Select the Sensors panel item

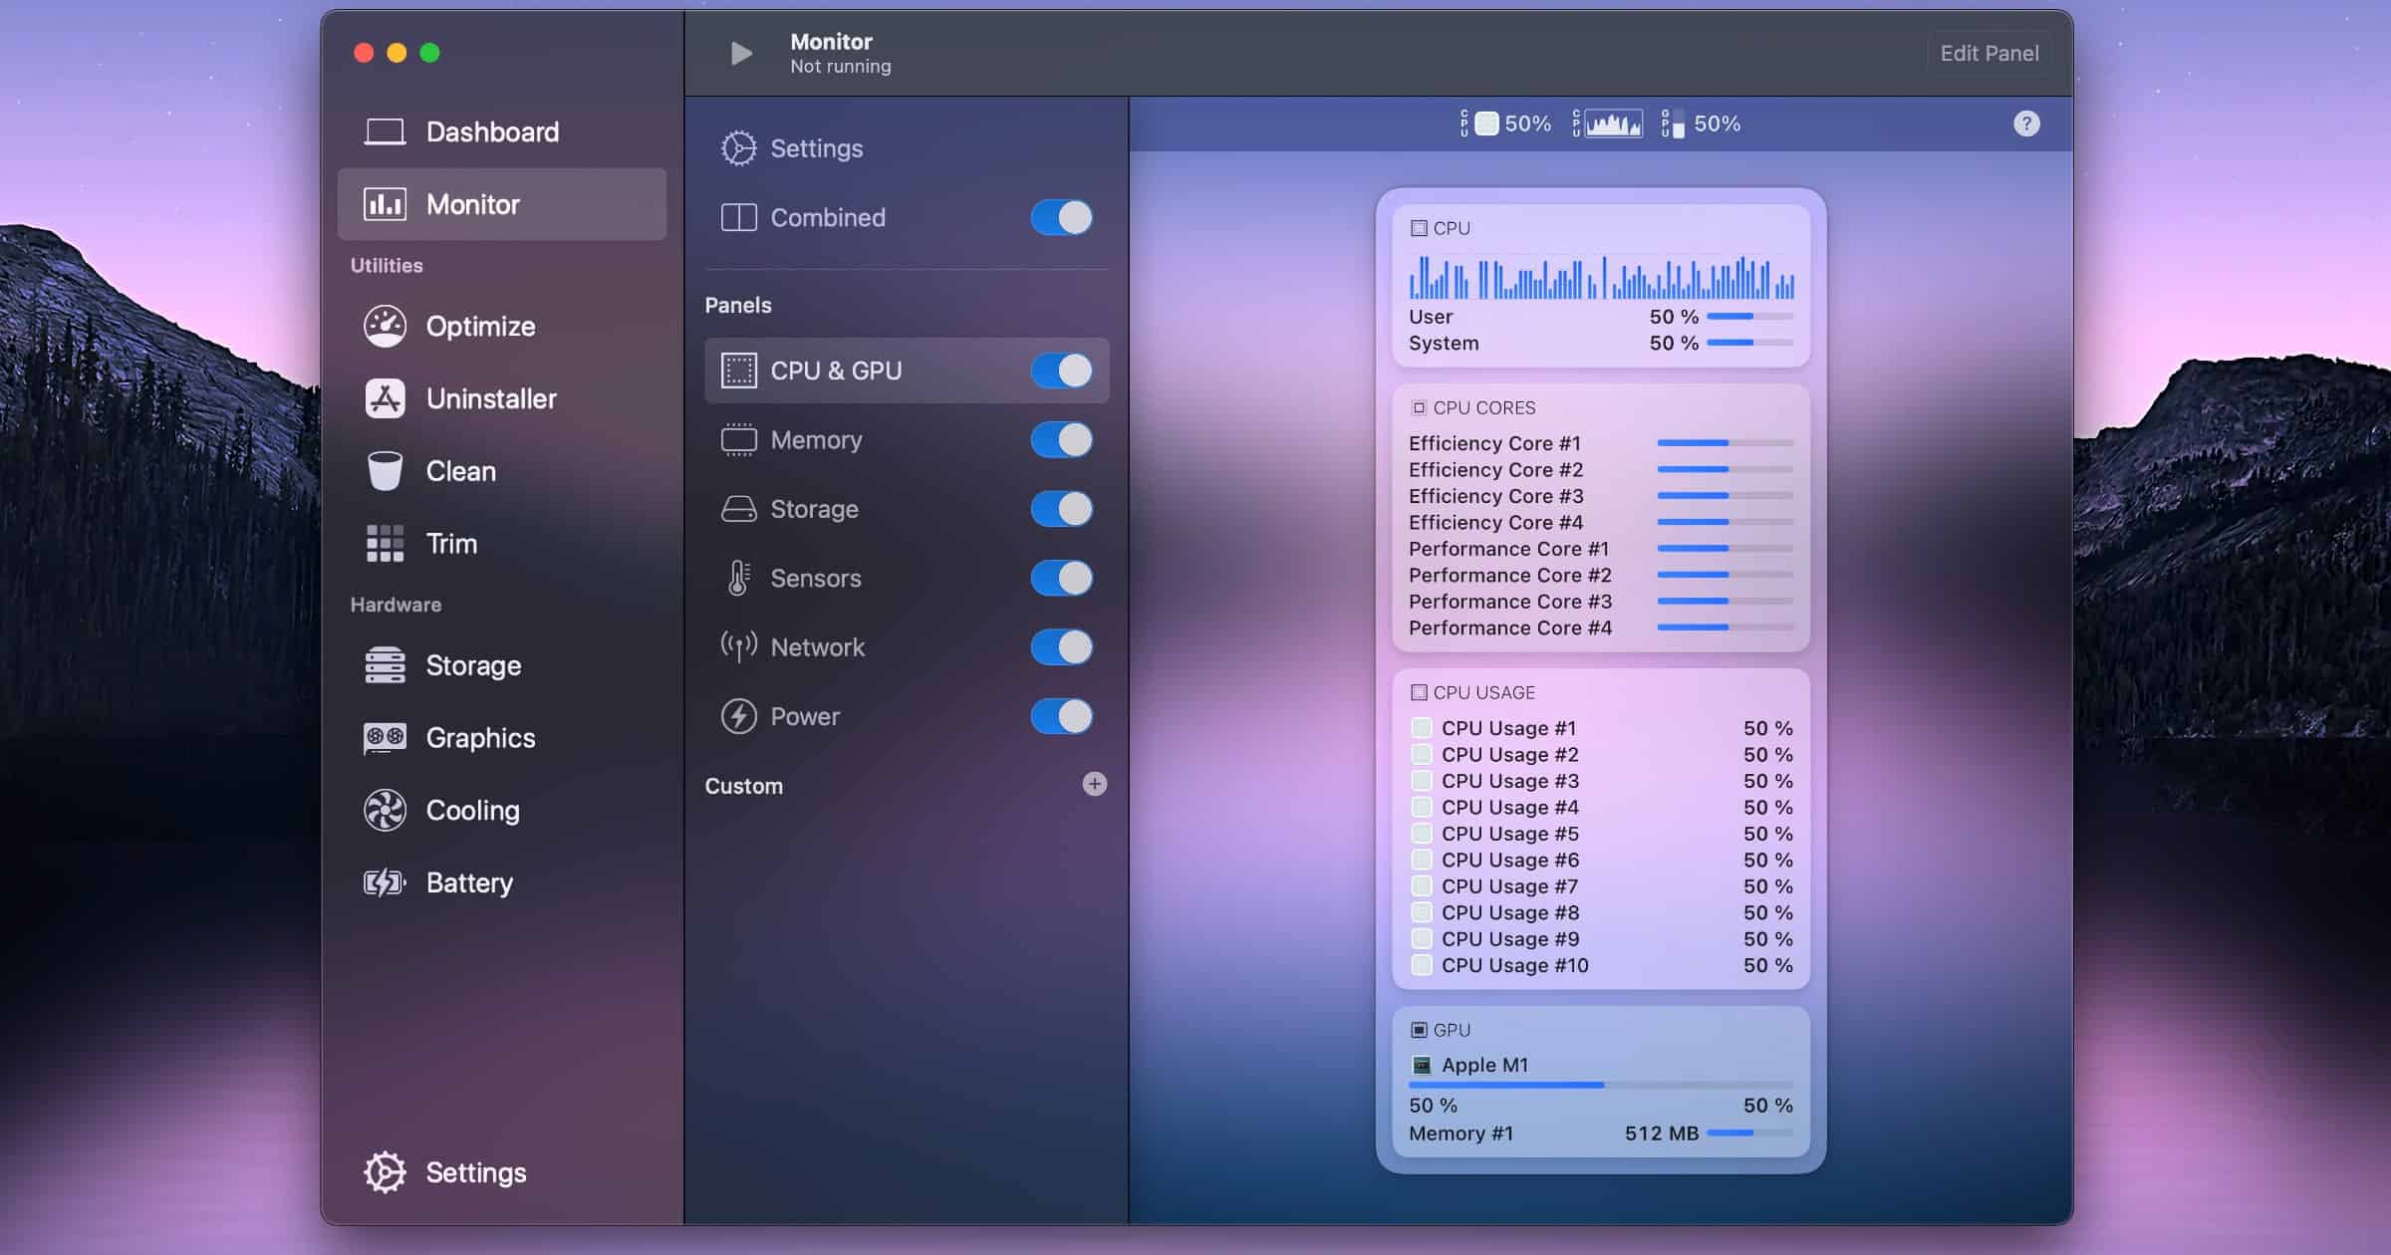point(815,579)
